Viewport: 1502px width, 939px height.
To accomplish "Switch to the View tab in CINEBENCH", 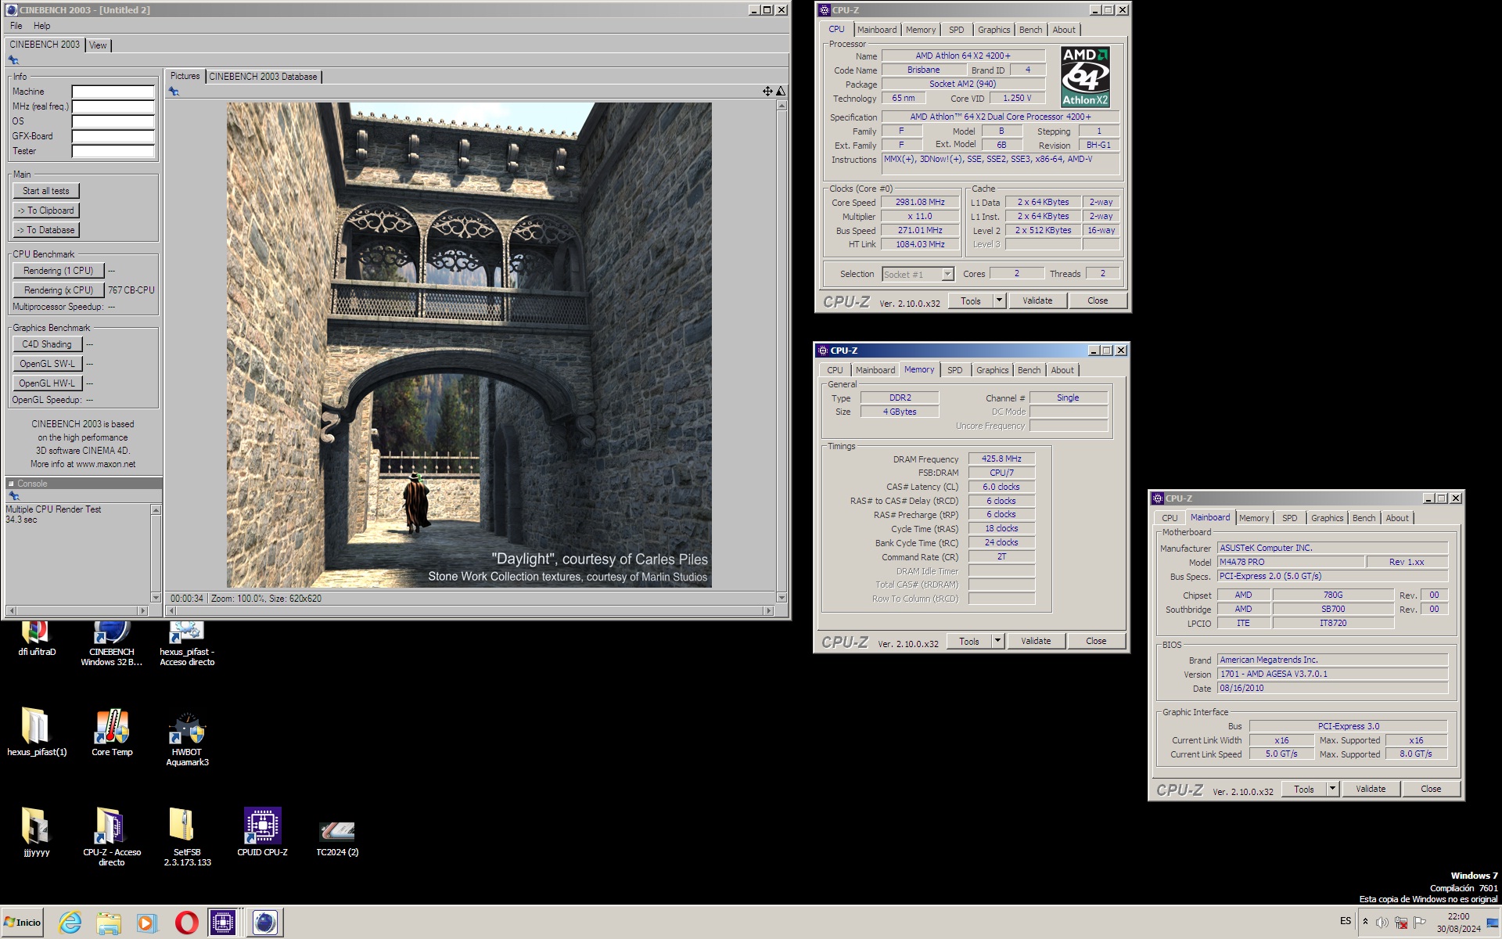I will pos(98,45).
